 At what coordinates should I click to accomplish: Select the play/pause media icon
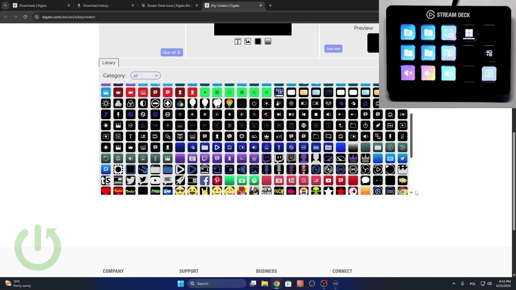291,114
